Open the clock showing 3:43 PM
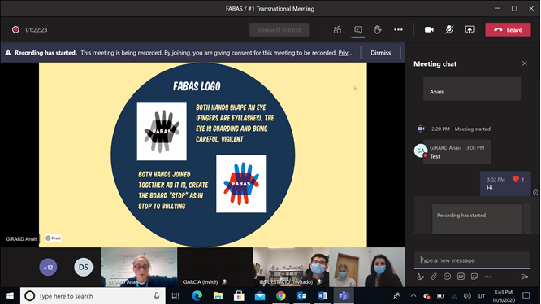Viewport: 541px width, 304px height. click(504, 296)
